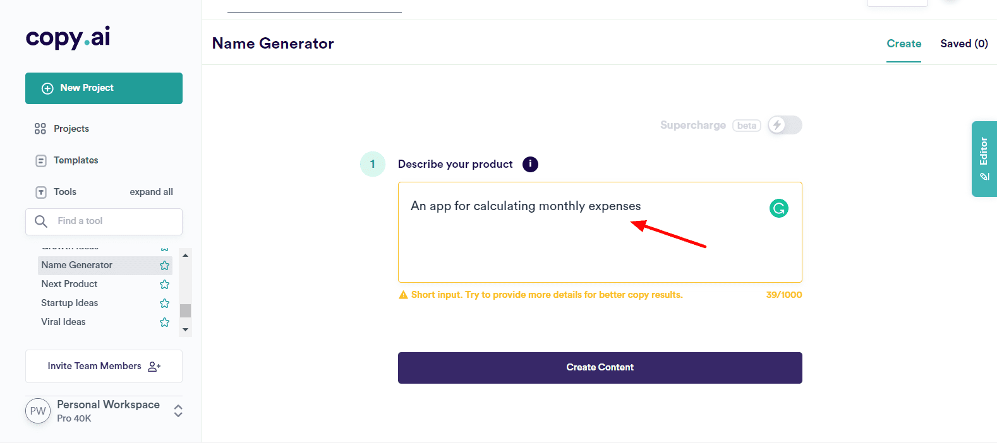Toggle the Supercharge beta switch
997x443 pixels.
pyautogui.click(x=785, y=125)
